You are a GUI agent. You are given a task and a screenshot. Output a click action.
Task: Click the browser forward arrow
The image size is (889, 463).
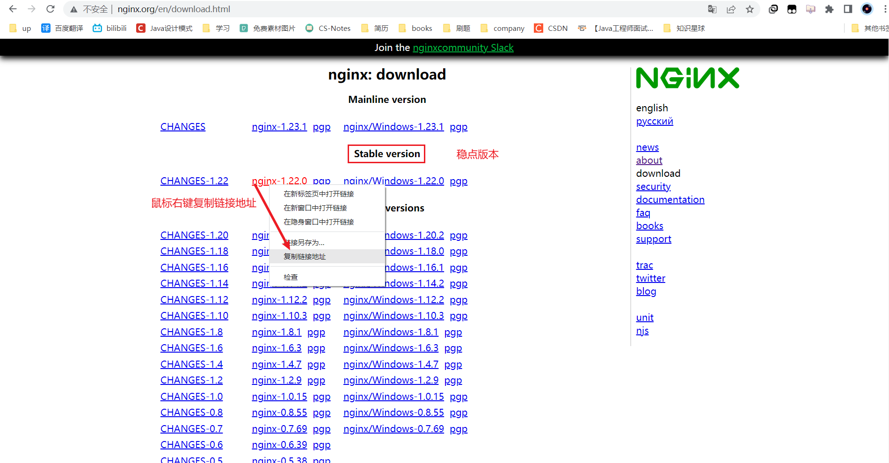coord(31,9)
